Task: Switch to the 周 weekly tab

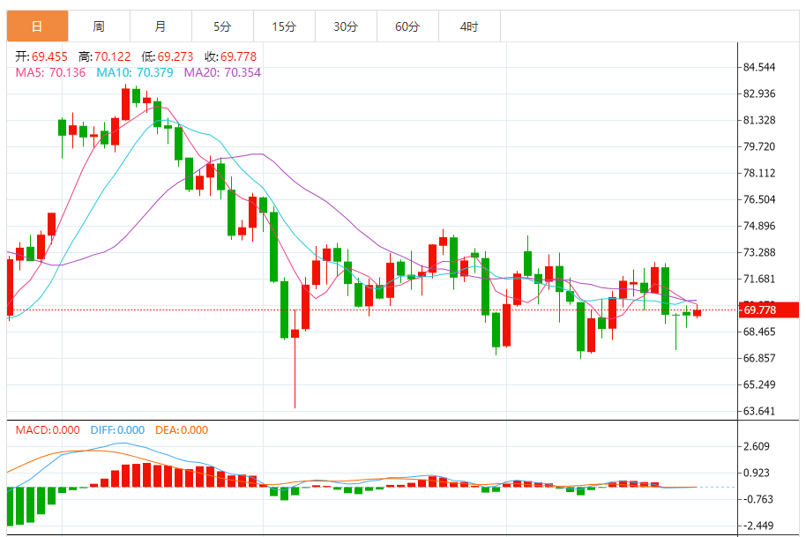Action: [x=100, y=26]
